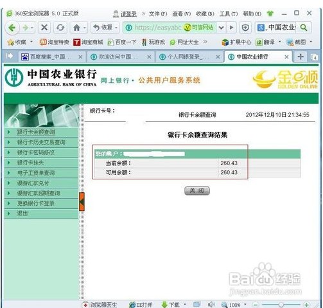Refresh the page using reload icon
The height and width of the screenshot is (308, 323).
tap(60, 28)
